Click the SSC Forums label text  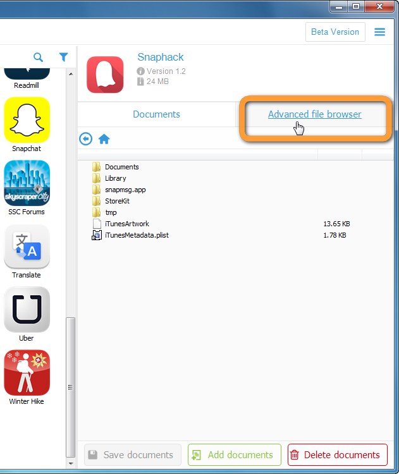coord(27,212)
